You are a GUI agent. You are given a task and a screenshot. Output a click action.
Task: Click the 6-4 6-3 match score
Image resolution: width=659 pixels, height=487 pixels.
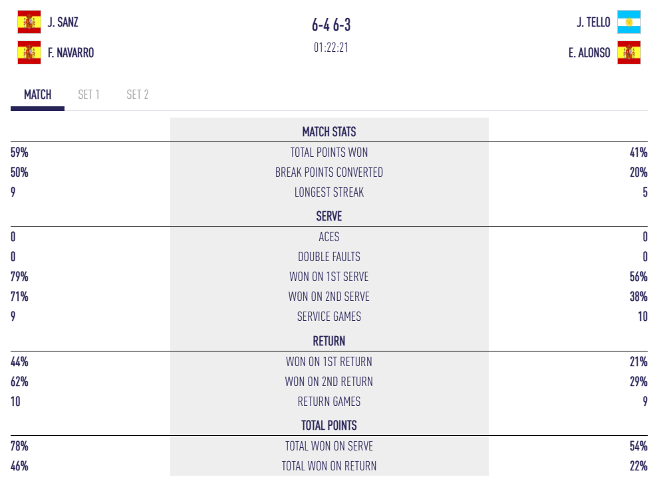click(330, 25)
